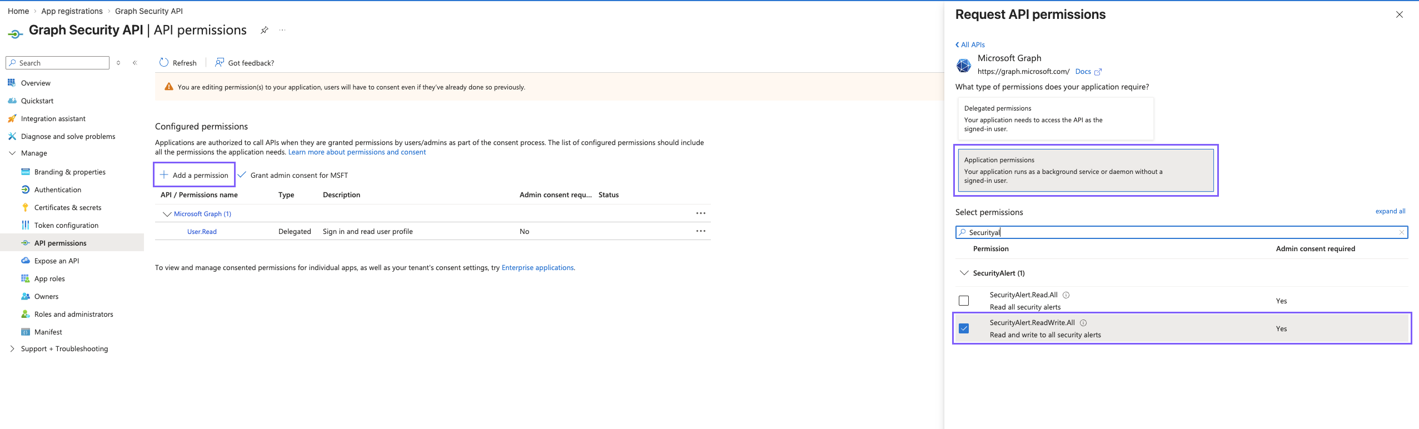The height and width of the screenshot is (429, 1419).
Task: Click 'Read all security alerts' text
Action: pos(1025,307)
